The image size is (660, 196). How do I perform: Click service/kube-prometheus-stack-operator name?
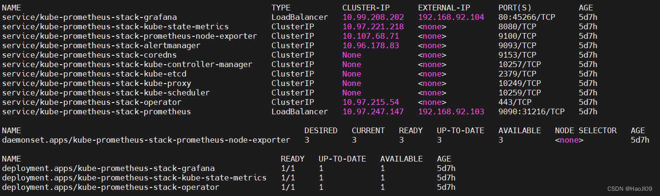[92, 102]
